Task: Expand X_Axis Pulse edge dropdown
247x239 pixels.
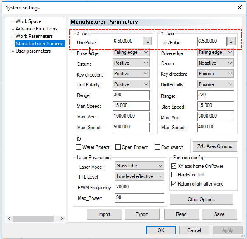Action: 131,52
